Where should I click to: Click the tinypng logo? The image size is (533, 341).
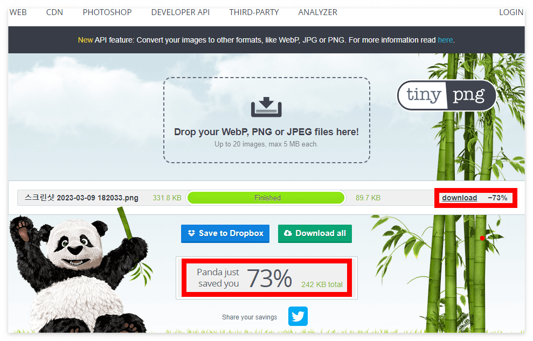click(x=447, y=95)
